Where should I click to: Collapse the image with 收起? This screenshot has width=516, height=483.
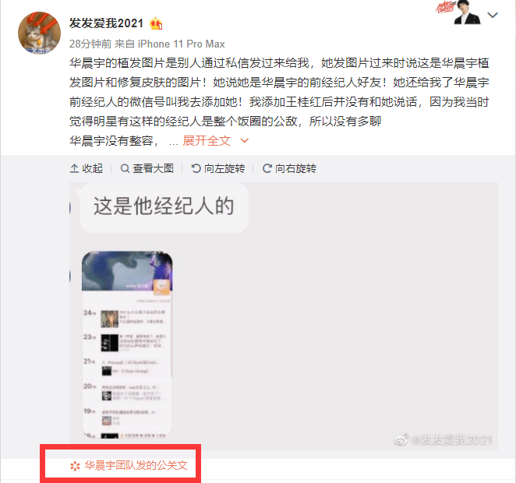click(x=87, y=168)
